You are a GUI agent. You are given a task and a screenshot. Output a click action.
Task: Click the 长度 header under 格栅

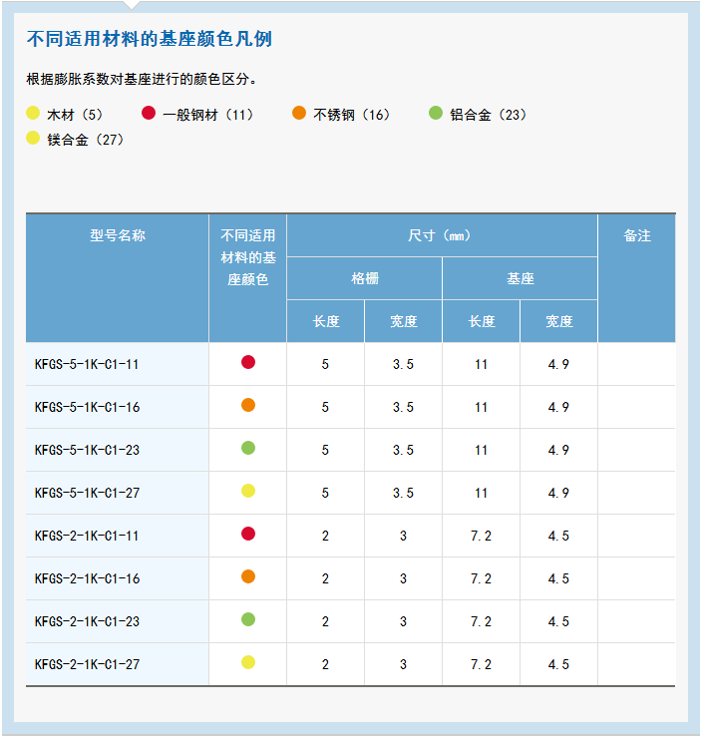[326, 321]
